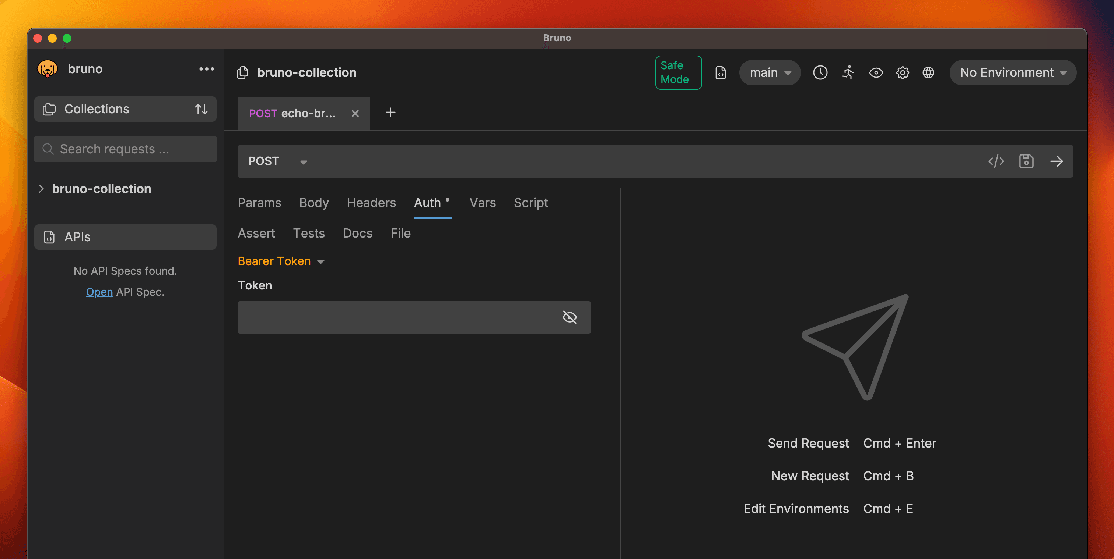This screenshot has height=559, width=1114.
Task: Click the Search requests field
Action: click(125, 149)
